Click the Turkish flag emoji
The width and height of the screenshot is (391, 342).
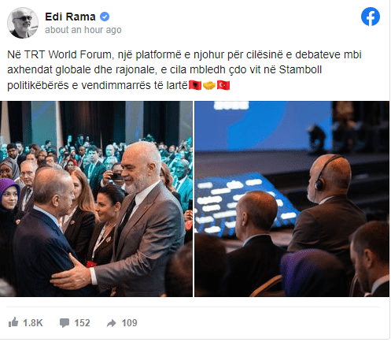point(223,85)
